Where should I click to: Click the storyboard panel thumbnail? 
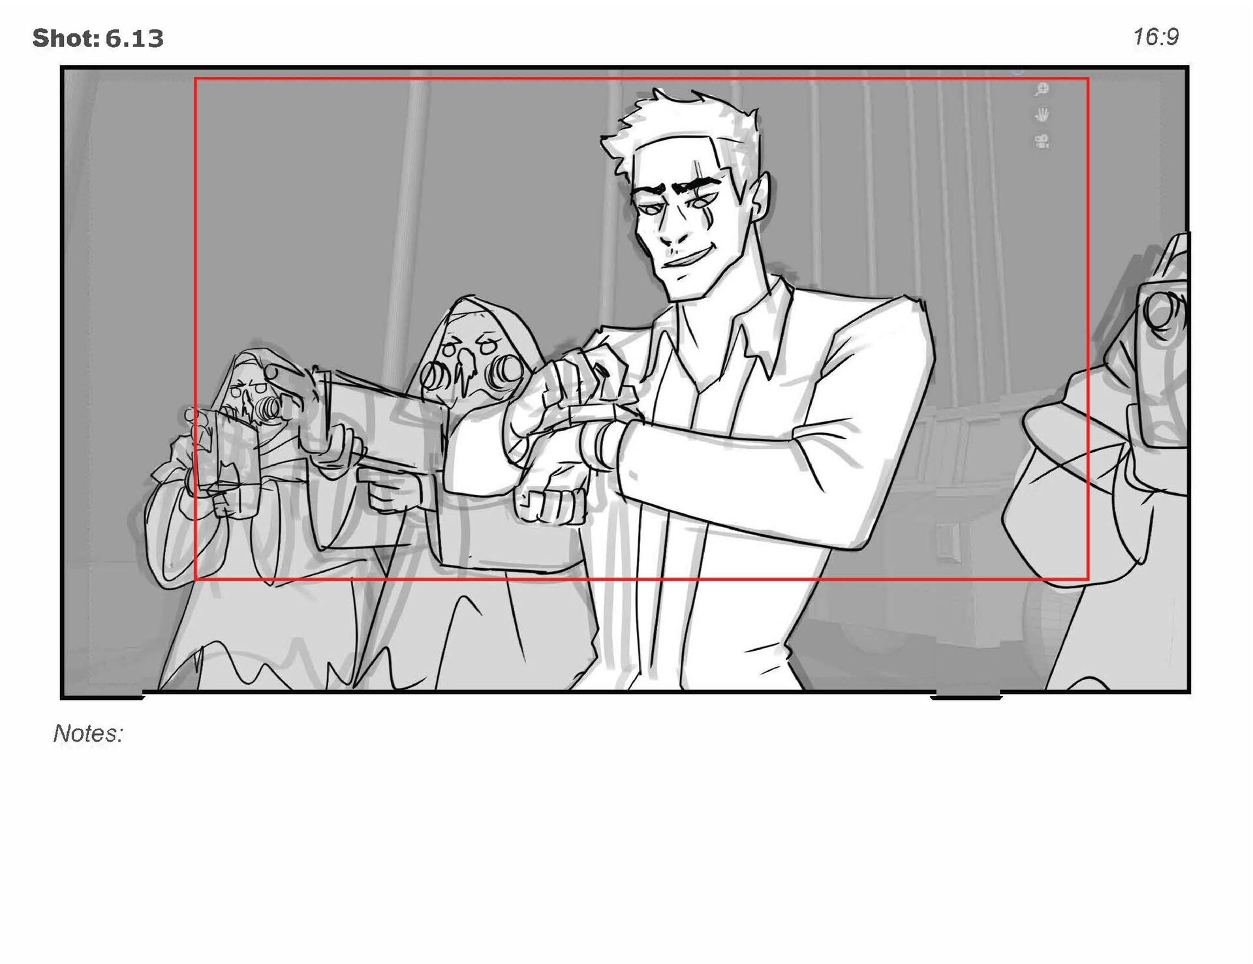point(625,380)
